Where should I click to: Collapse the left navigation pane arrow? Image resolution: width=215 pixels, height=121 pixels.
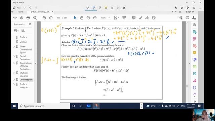click(x=36, y=63)
